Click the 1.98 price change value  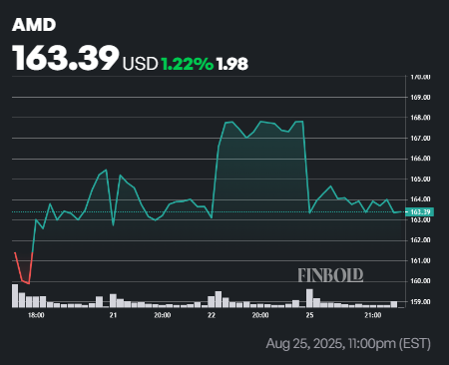pyautogui.click(x=232, y=64)
